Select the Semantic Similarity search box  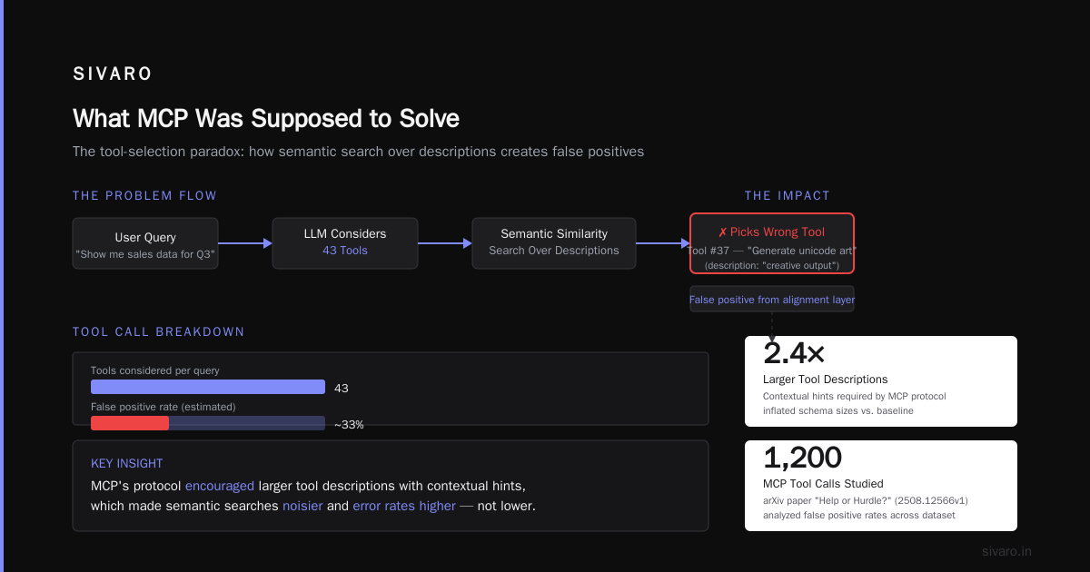pyautogui.click(x=554, y=243)
